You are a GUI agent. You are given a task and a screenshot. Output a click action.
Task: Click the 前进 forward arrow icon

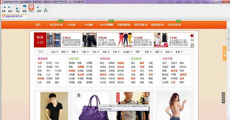coord(10,7)
